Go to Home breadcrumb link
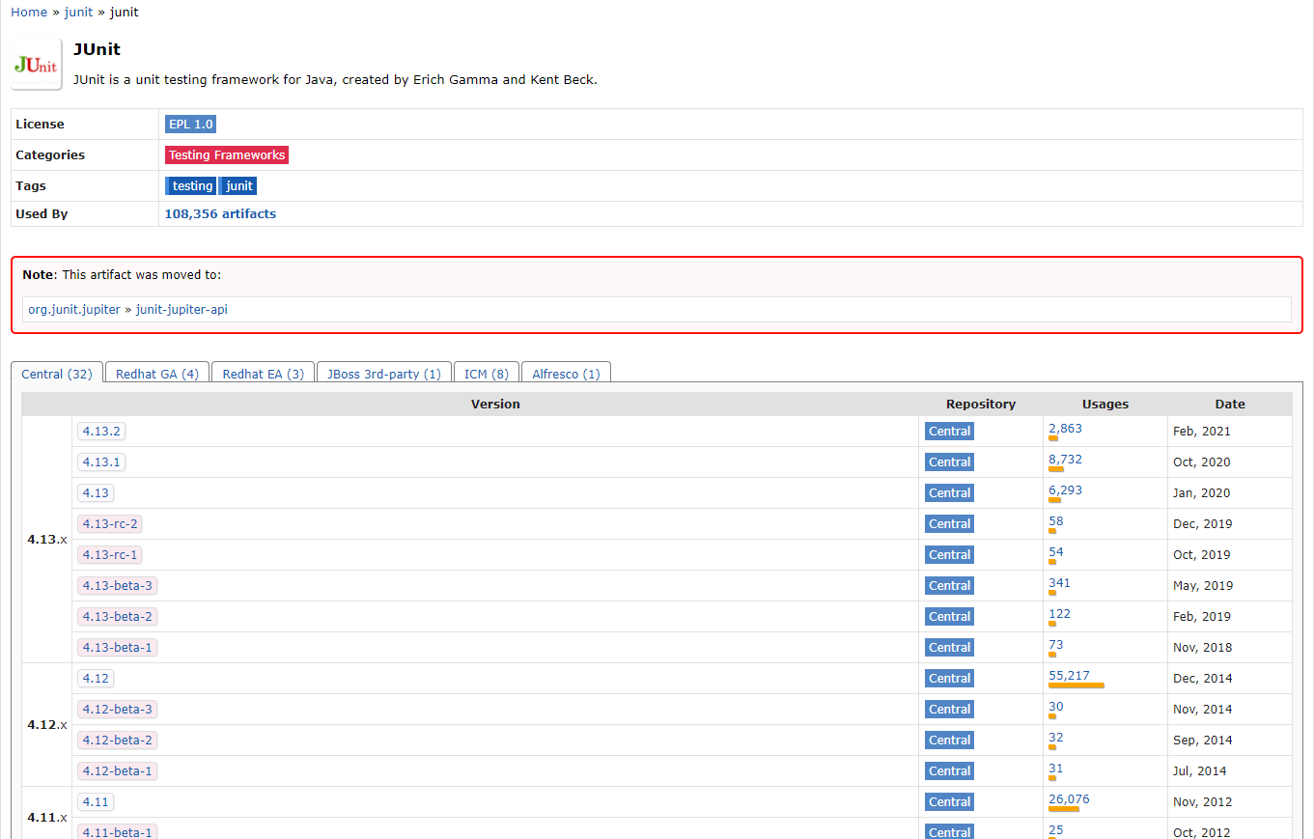This screenshot has width=1314, height=839. [x=29, y=13]
